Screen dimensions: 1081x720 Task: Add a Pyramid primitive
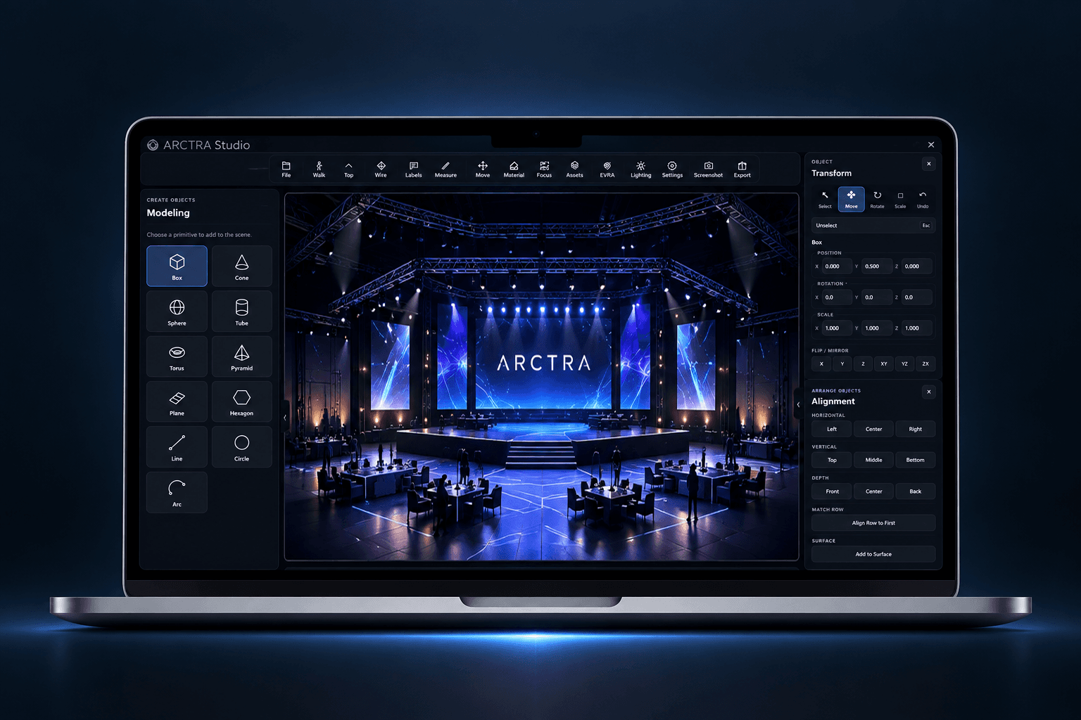tap(241, 356)
